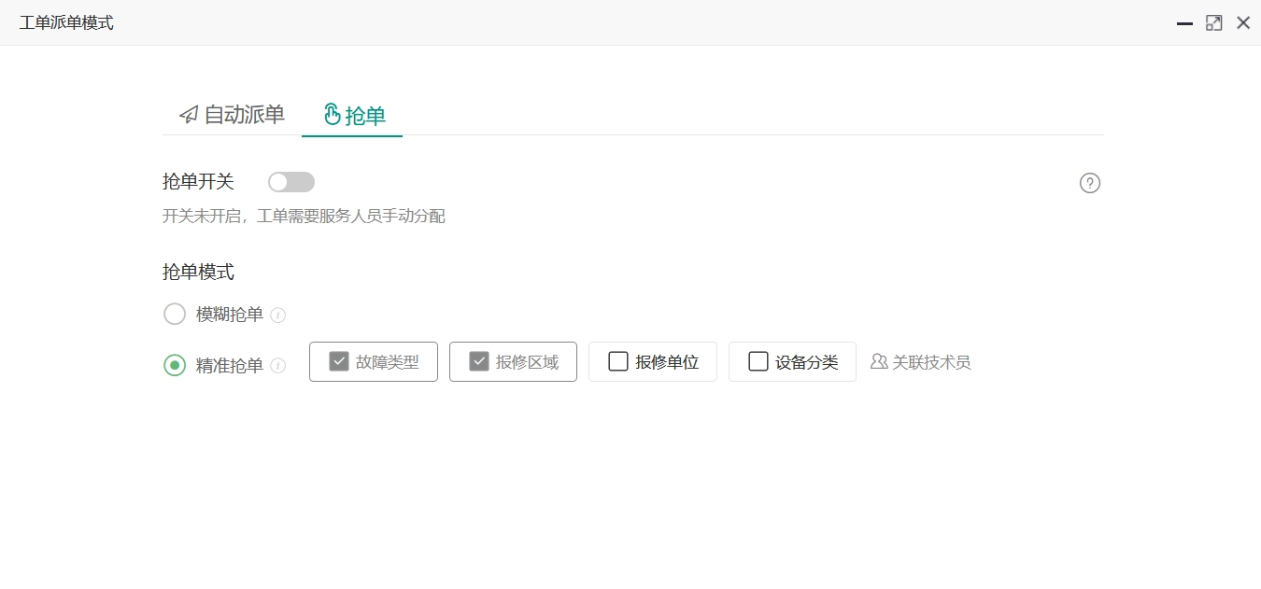Click the info icon next to 精准抢单

click(x=277, y=366)
